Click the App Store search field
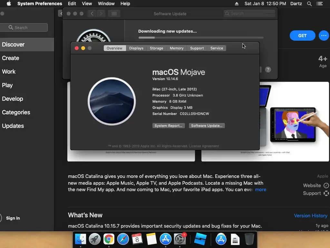The width and height of the screenshot is (330, 248). tap(24, 27)
